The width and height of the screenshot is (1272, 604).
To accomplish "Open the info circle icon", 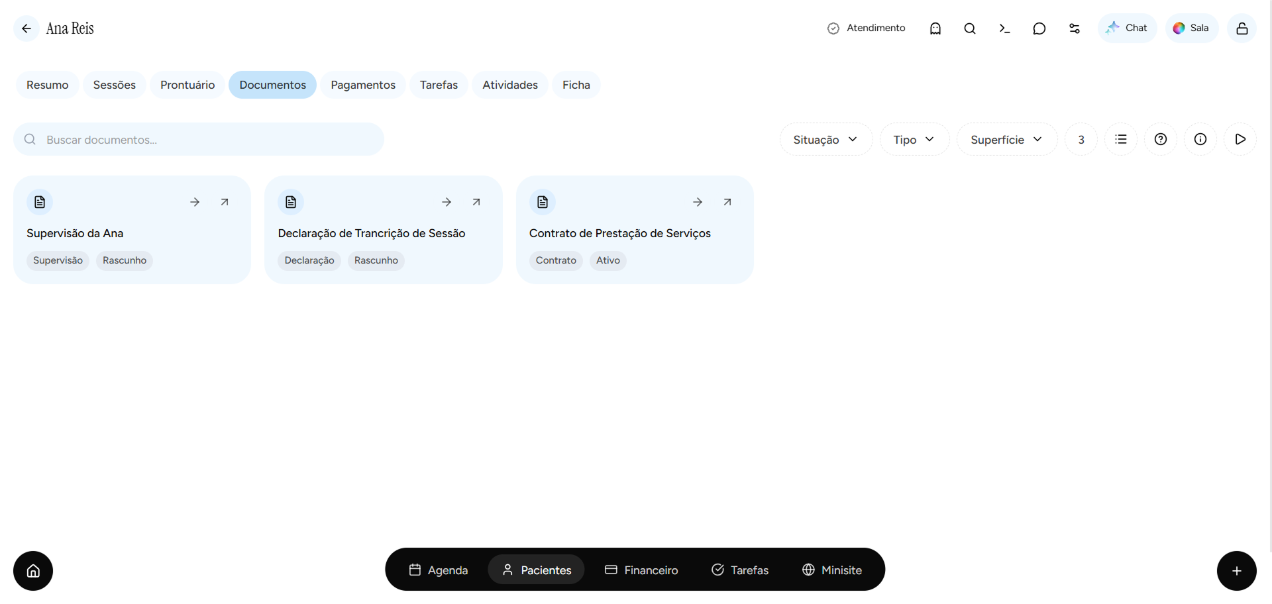I will coord(1200,139).
